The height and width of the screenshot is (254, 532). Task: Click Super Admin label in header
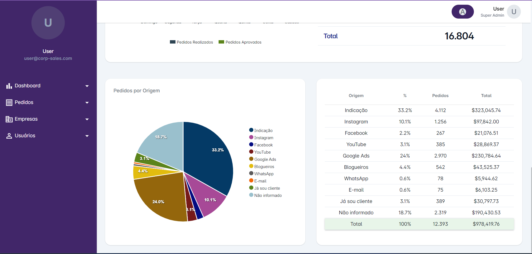[492, 15]
